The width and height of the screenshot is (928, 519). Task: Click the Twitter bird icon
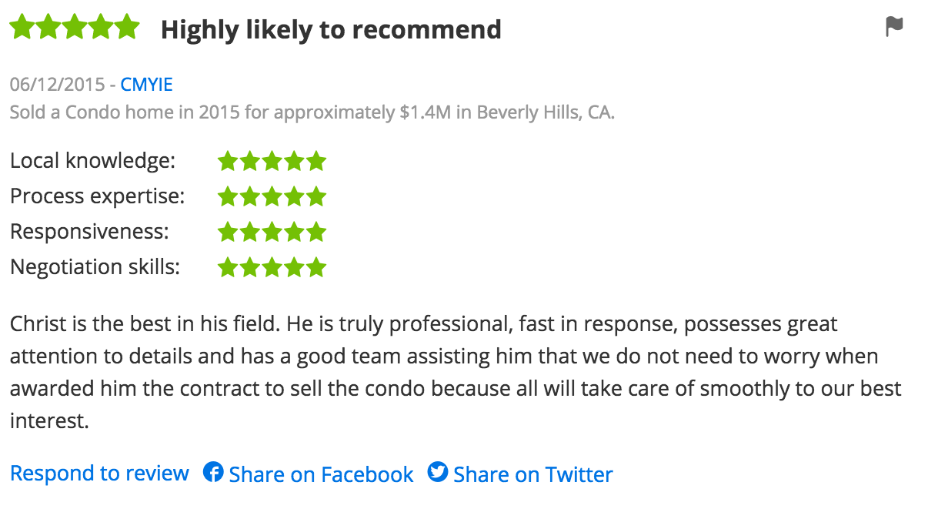point(438,472)
